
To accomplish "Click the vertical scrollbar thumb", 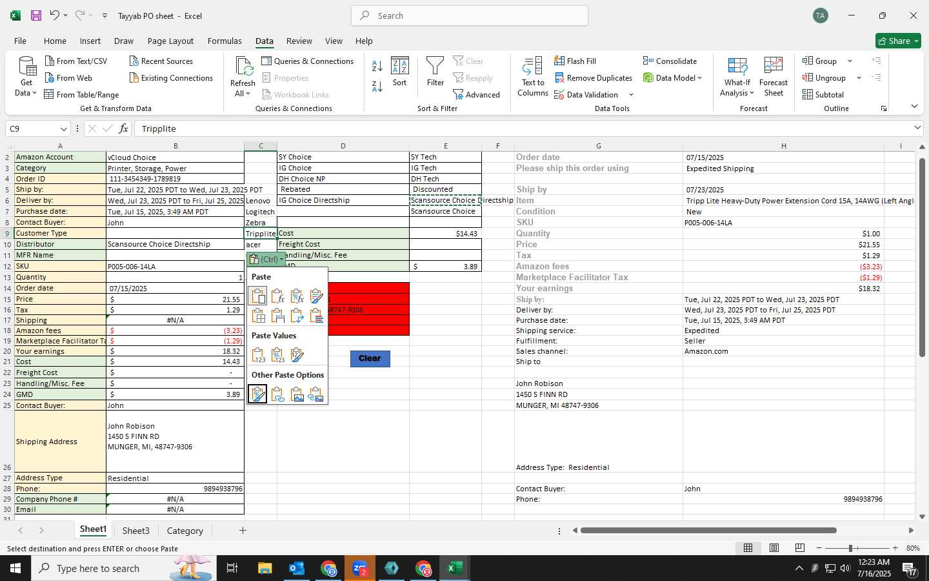I will [922, 257].
